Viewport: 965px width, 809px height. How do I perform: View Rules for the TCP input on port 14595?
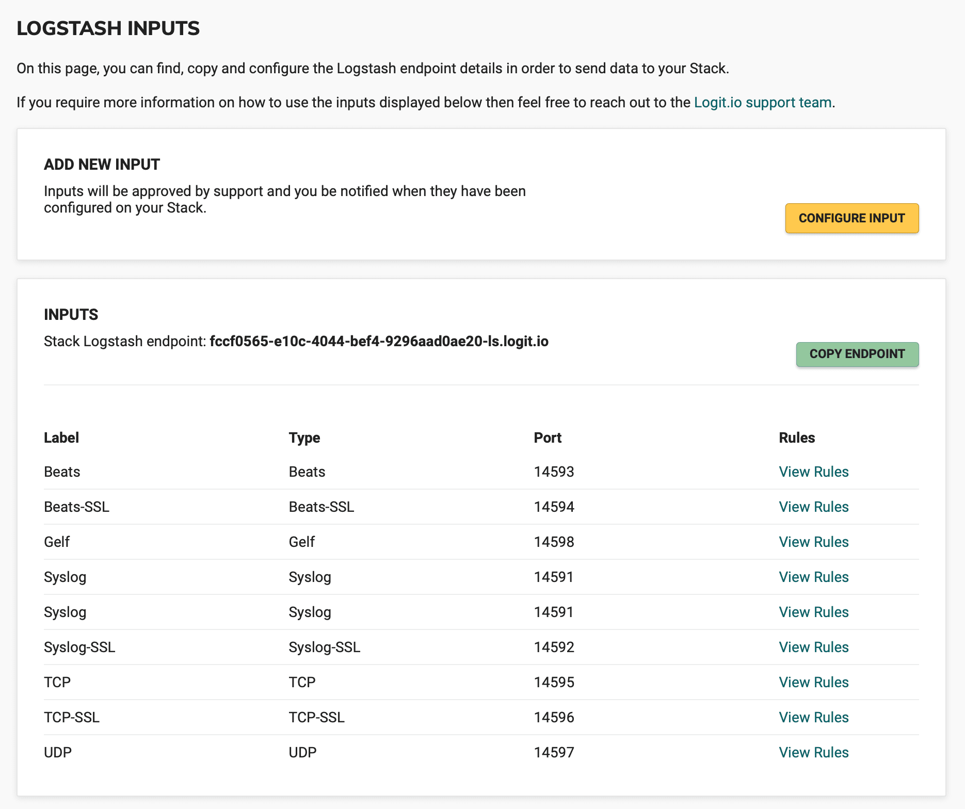pyautogui.click(x=813, y=682)
